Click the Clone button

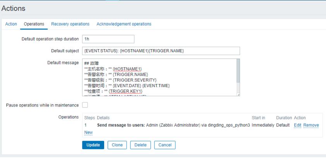(x=117, y=145)
